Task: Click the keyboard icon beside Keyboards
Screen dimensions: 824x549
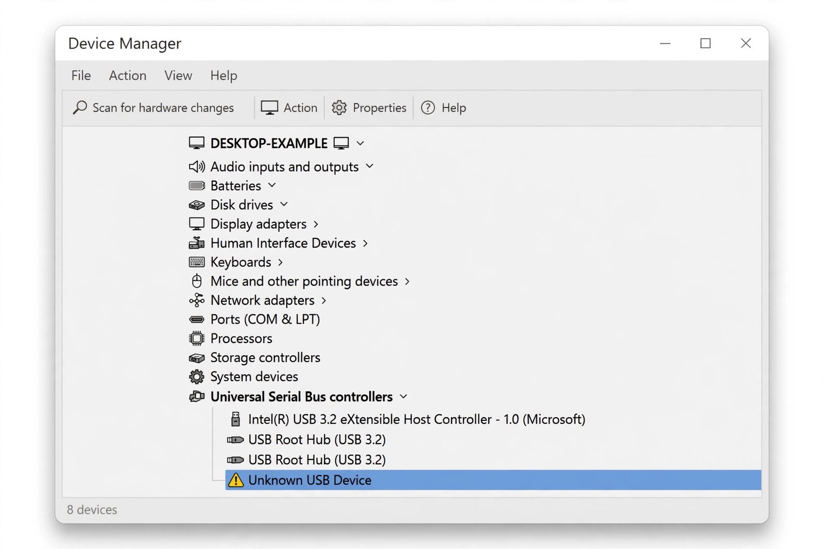Action: point(197,262)
